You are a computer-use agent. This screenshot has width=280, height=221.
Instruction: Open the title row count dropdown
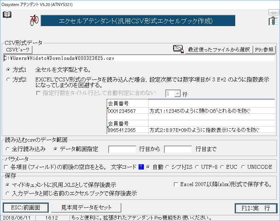[x=177, y=93]
